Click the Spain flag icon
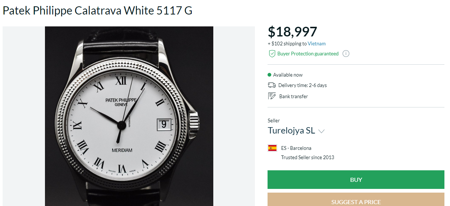Screen dimensions: 450x206 [272, 148]
